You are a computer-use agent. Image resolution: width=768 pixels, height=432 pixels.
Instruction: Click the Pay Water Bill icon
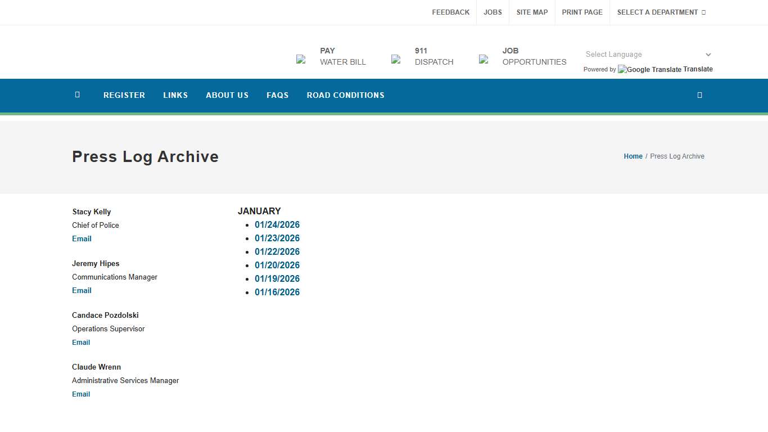click(x=301, y=59)
